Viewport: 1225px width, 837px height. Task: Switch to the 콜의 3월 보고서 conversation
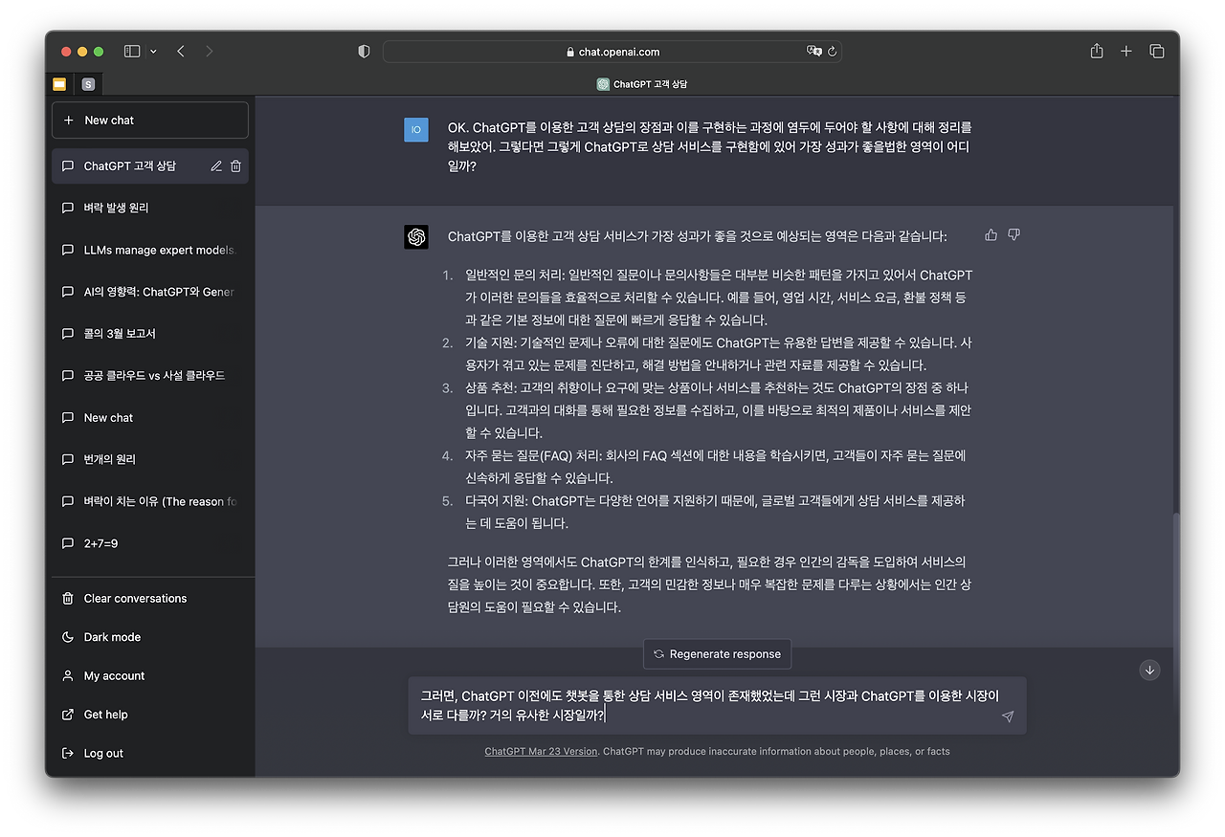pyautogui.click(x=112, y=334)
